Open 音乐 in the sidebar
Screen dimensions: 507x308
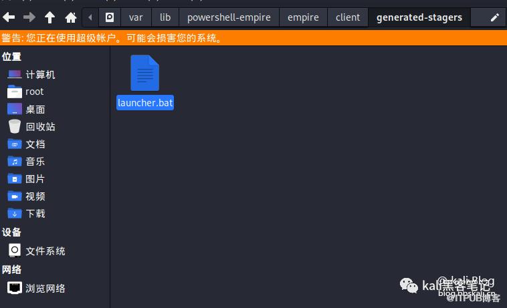click(35, 162)
